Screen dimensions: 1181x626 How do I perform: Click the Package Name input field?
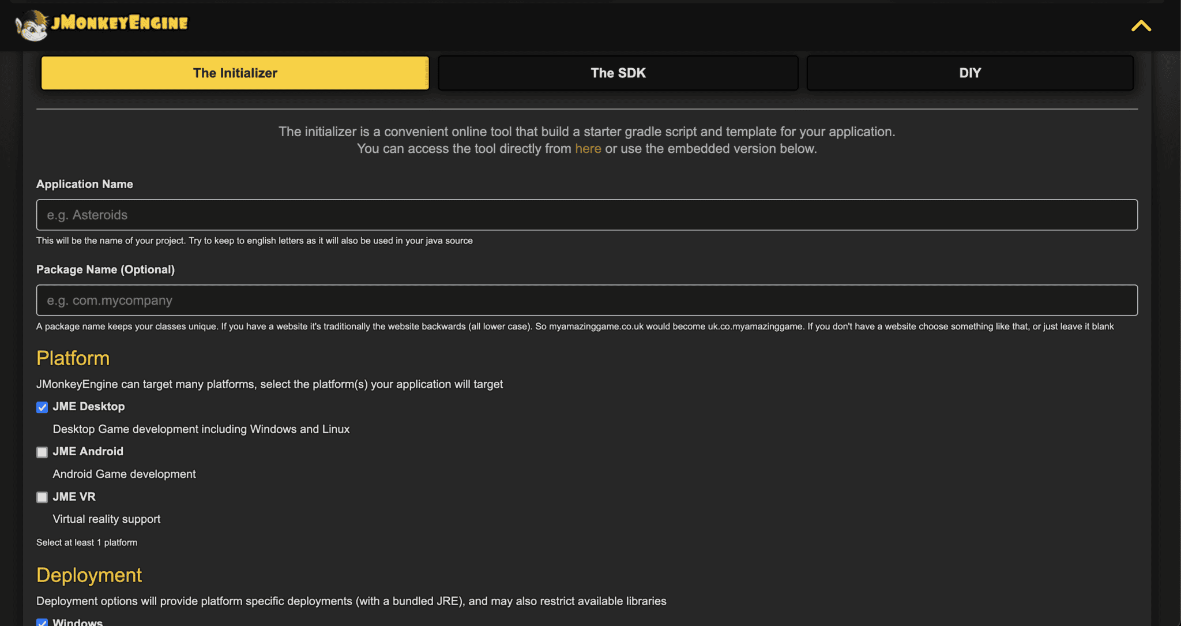point(586,300)
